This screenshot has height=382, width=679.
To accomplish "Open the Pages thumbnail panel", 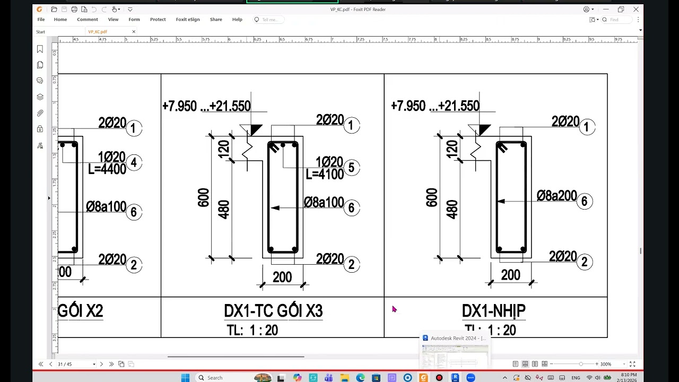I will click(40, 65).
